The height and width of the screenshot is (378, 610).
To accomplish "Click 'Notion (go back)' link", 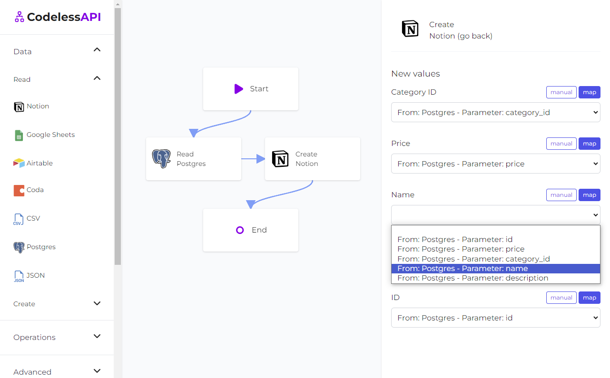I will pyautogui.click(x=461, y=36).
